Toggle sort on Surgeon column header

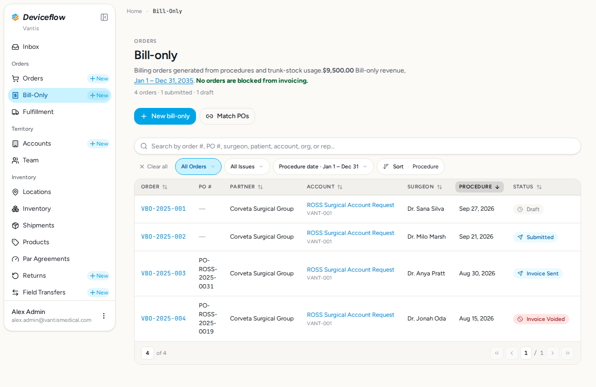pos(425,187)
